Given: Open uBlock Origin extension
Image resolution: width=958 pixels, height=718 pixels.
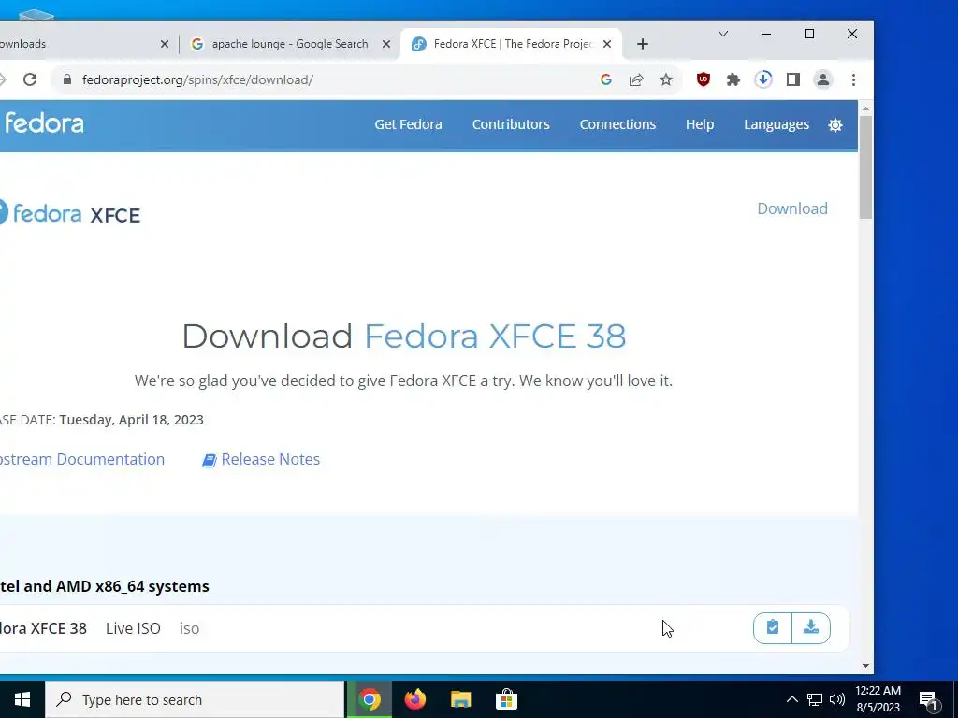Looking at the screenshot, I should (704, 79).
